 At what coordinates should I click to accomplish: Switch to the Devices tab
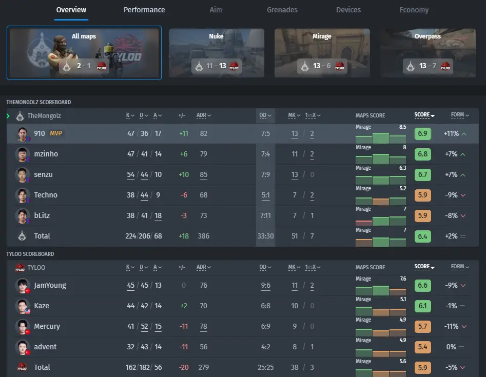(348, 10)
